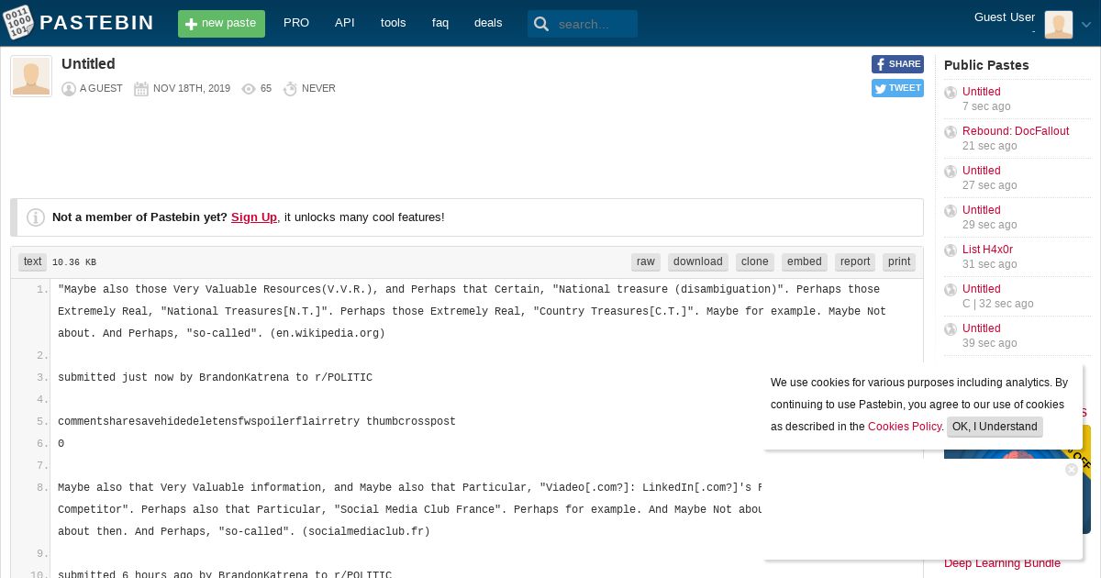The image size is (1101, 578).
Task: Open the API menu item
Action: 345,23
